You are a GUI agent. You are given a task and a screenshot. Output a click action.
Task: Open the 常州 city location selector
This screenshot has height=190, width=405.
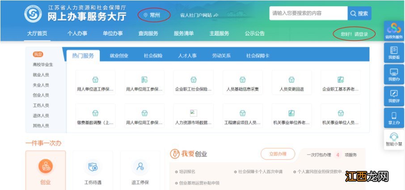pos(152,15)
